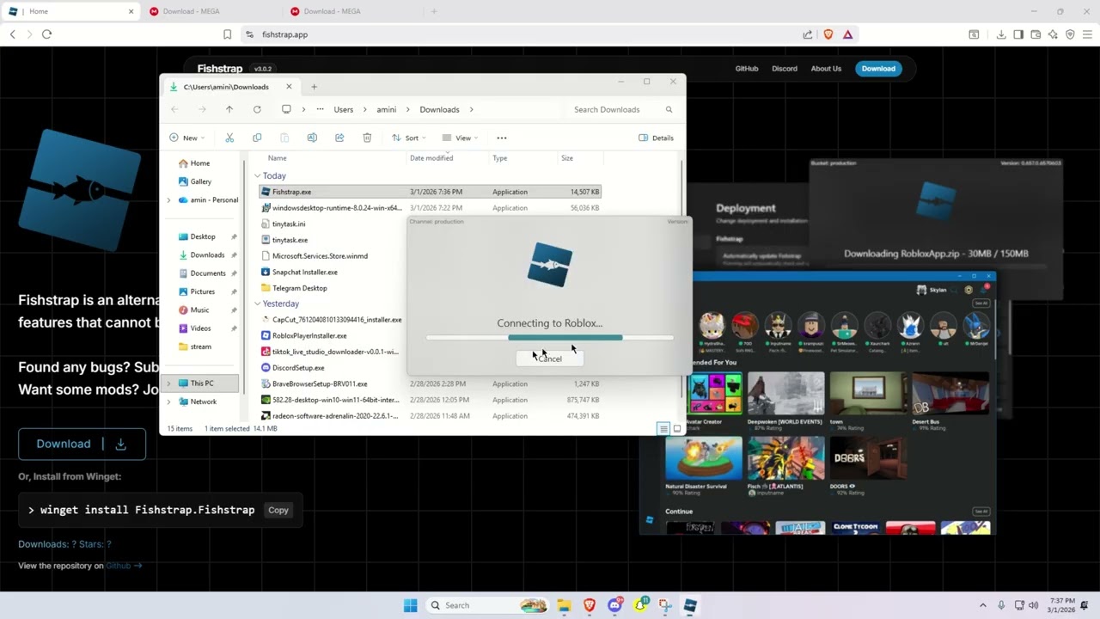This screenshot has width=1100, height=619.
Task: Share the selected file from Explorer toolbar
Action: (x=339, y=138)
